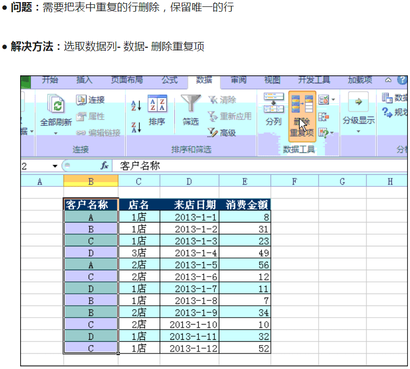Image resolution: width=410 pixels, height=369 pixels.
Task: Open the Name Box dropdown arrow
Action: pyautogui.click(x=55, y=166)
